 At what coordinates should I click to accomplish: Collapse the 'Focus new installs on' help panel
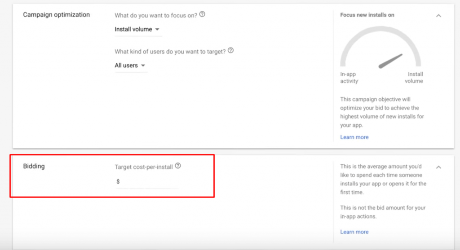(438, 16)
